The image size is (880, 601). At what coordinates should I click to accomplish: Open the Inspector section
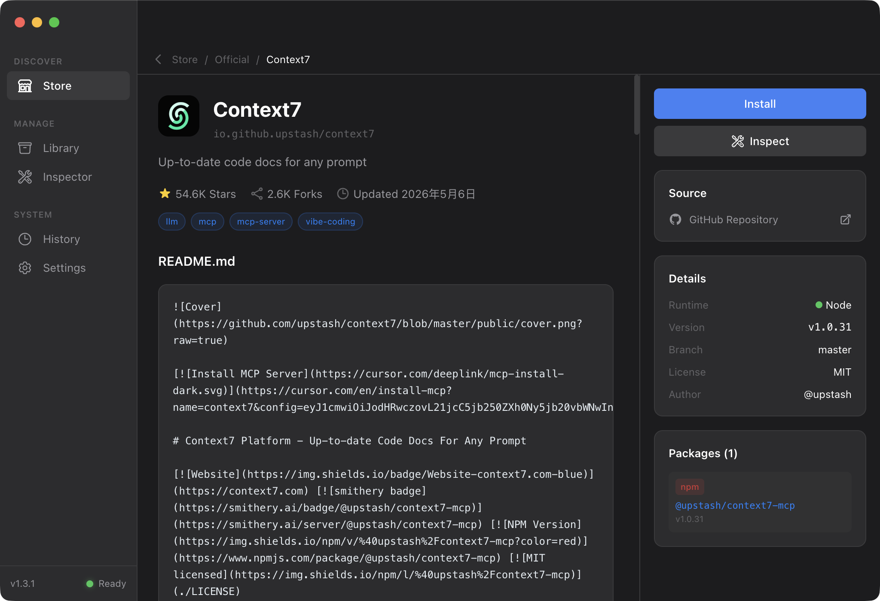68,177
